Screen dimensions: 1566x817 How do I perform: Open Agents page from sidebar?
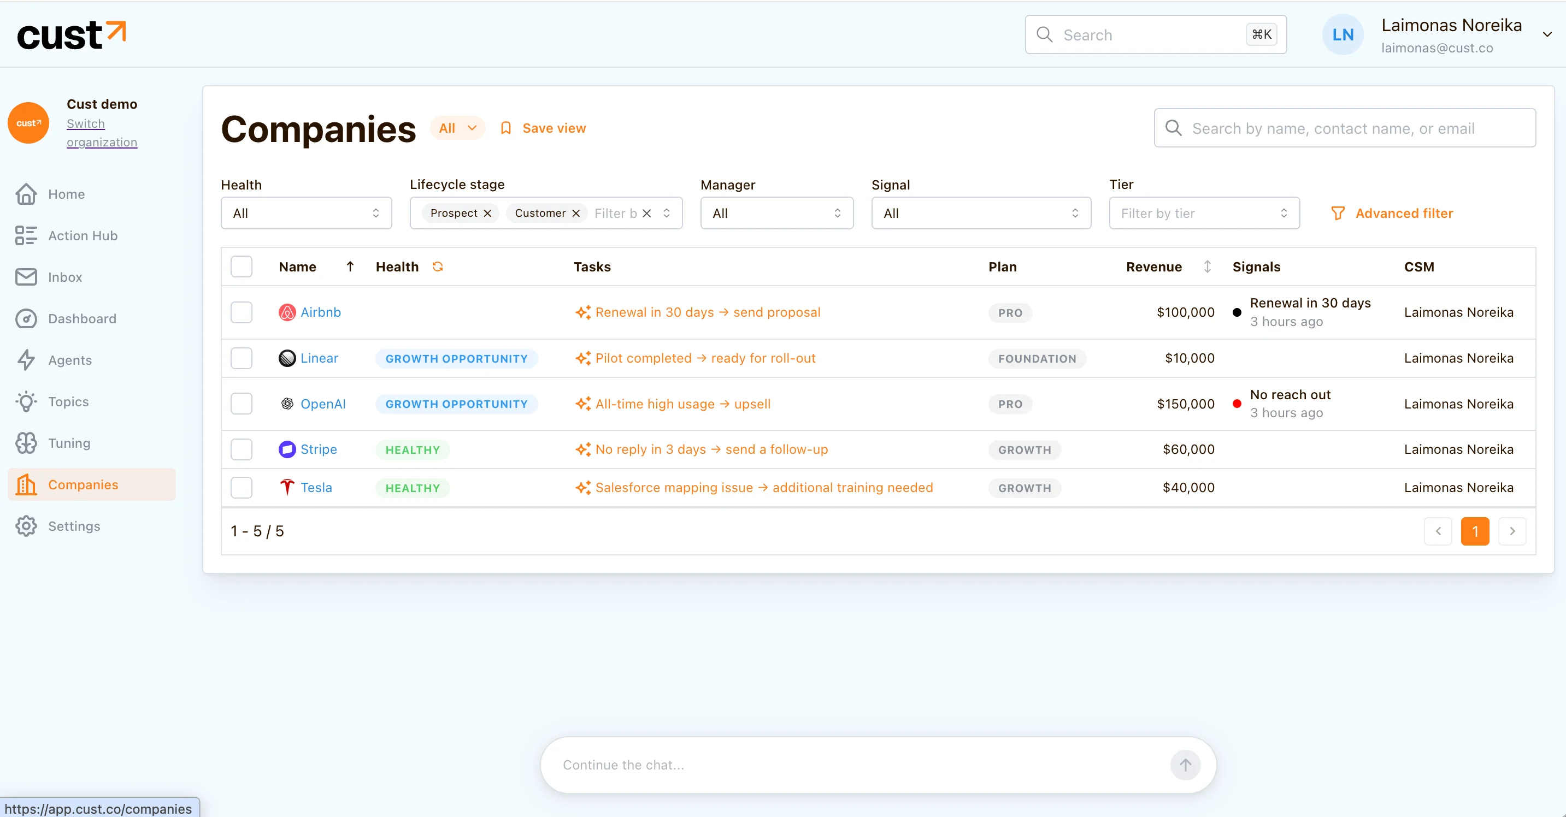click(92, 360)
